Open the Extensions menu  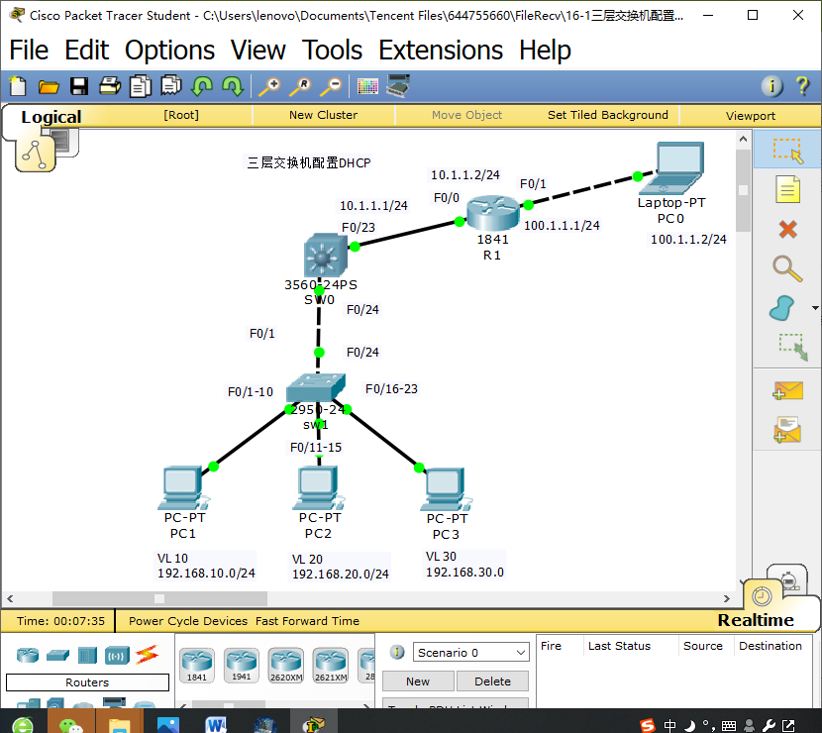[x=441, y=51]
